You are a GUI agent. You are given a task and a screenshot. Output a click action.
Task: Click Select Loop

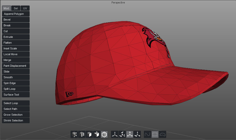(16, 103)
